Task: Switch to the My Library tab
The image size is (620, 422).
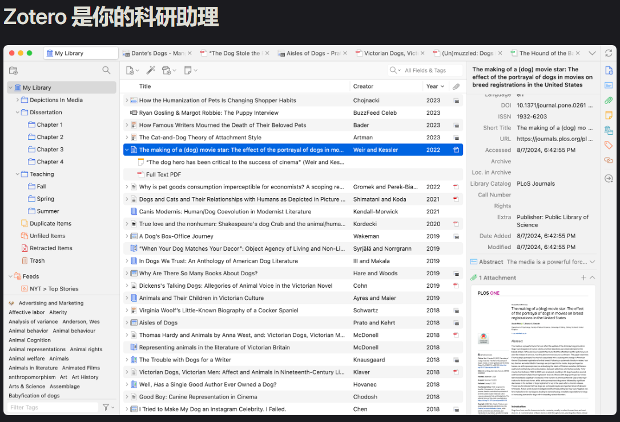Action: [81, 53]
